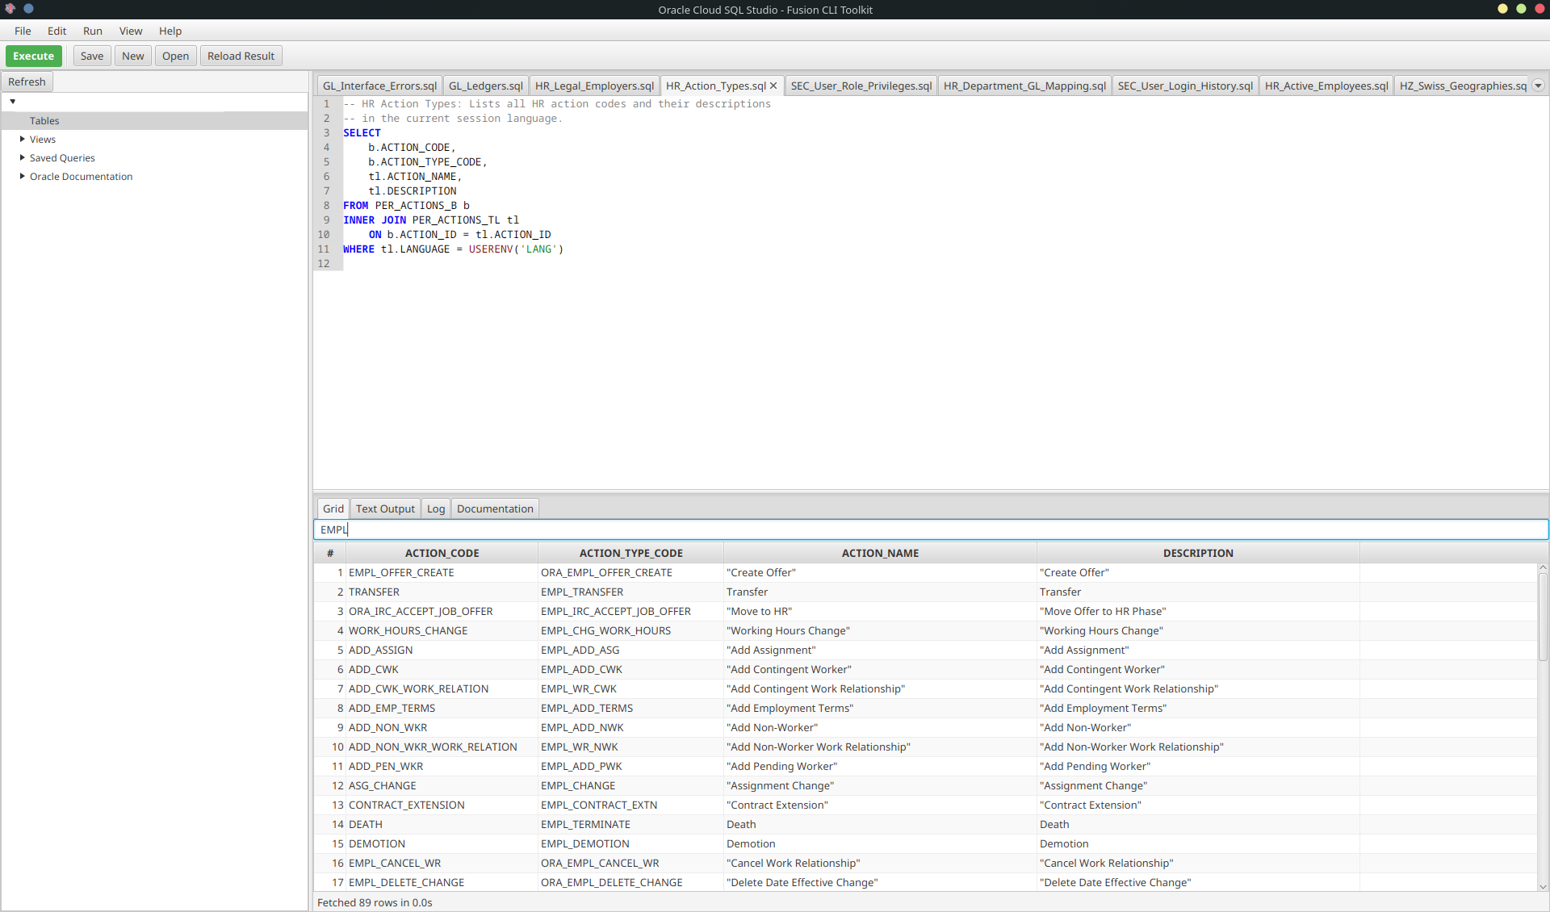Viewport: 1550px width, 912px height.
Task: View the Log tab of results
Action: pyautogui.click(x=435, y=508)
